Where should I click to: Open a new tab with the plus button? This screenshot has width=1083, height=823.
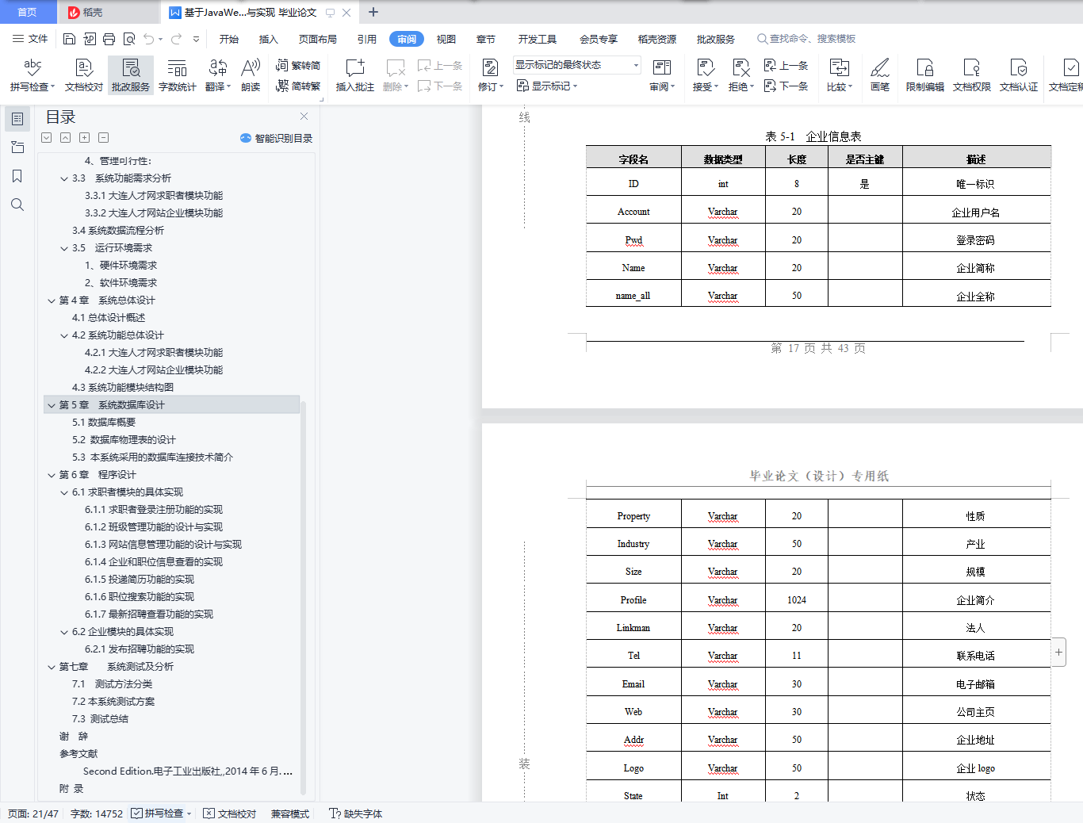(x=373, y=12)
